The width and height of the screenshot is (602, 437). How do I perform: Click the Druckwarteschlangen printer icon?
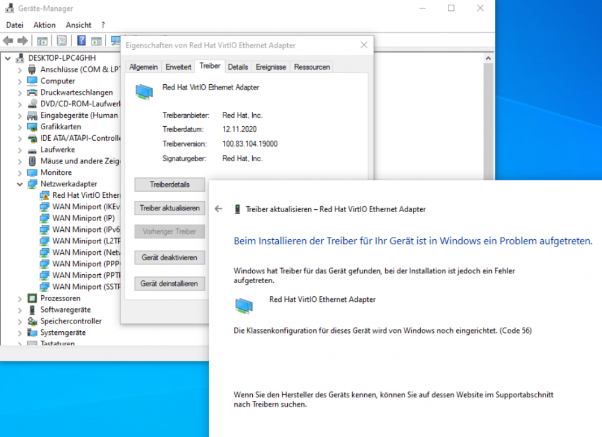(x=33, y=93)
